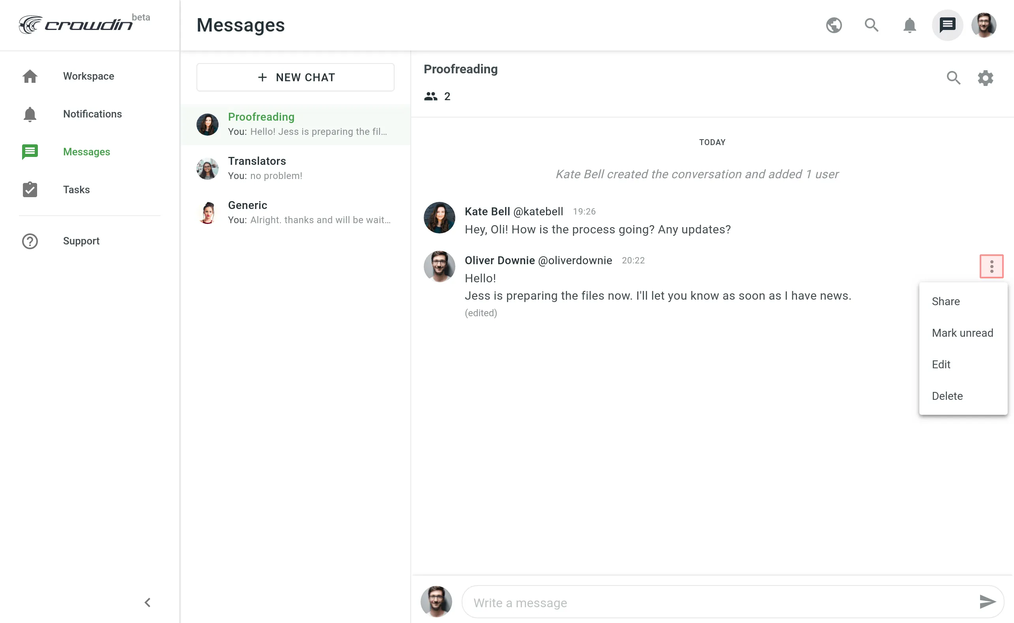This screenshot has height=623, width=1014.
Task: Click search icon in Proofreading header
Action: [953, 77]
